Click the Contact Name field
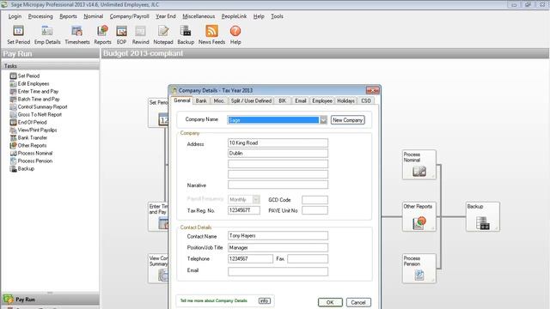This screenshot has width=550, height=309. point(278,236)
